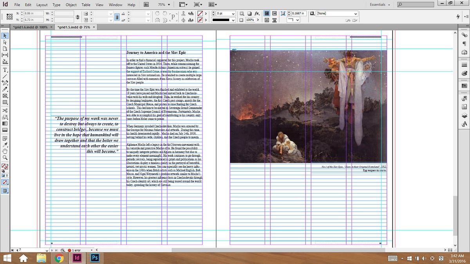This screenshot has width=470, height=264.
Task: Open the zoom level 75% dropdown
Action: [170, 5]
